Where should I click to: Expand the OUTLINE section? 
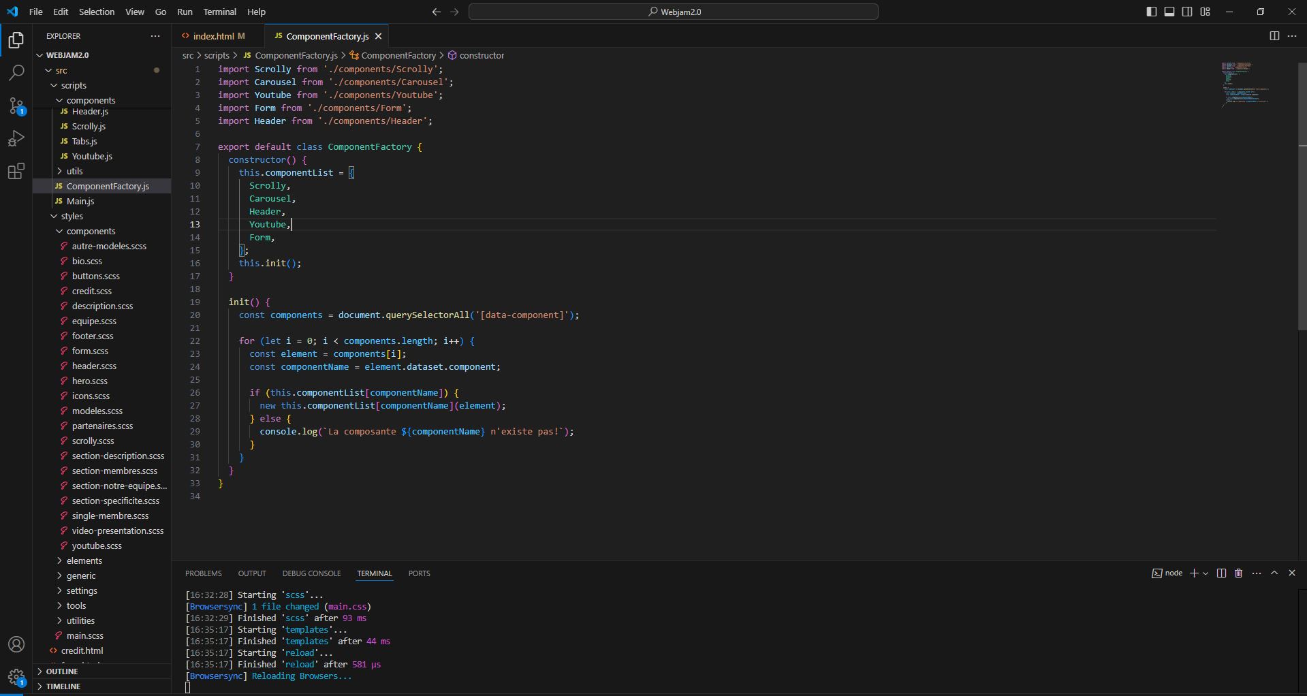click(102, 671)
